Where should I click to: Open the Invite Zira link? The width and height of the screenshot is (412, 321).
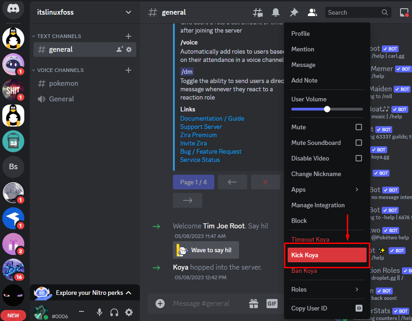194,143
